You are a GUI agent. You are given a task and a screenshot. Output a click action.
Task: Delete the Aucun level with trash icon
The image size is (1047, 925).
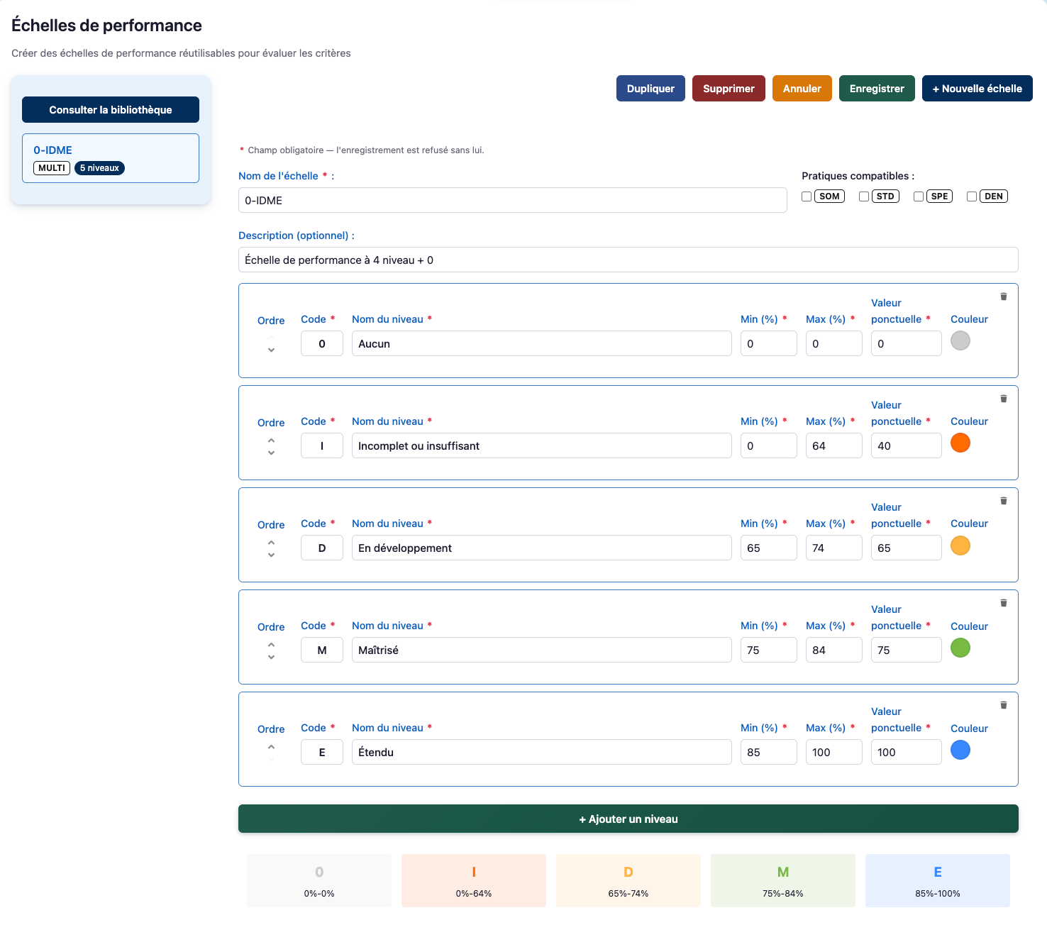pyautogui.click(x=1004, y=297)
